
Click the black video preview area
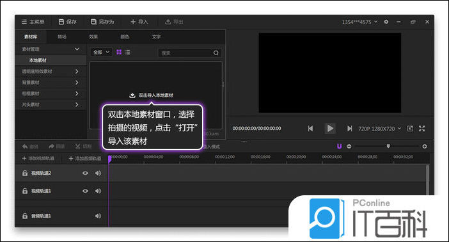click(329, 72)
